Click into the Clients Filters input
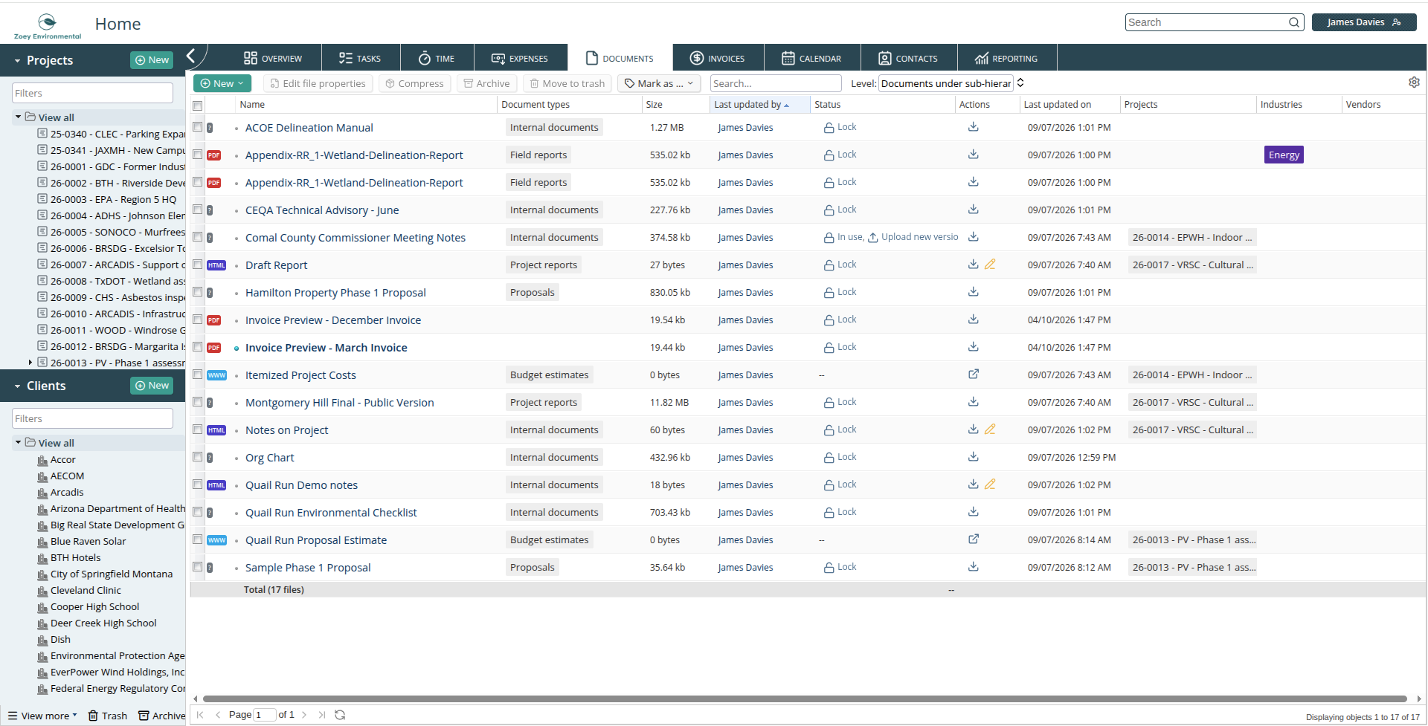The image size is (1428, 726). (x=92, y=418)
